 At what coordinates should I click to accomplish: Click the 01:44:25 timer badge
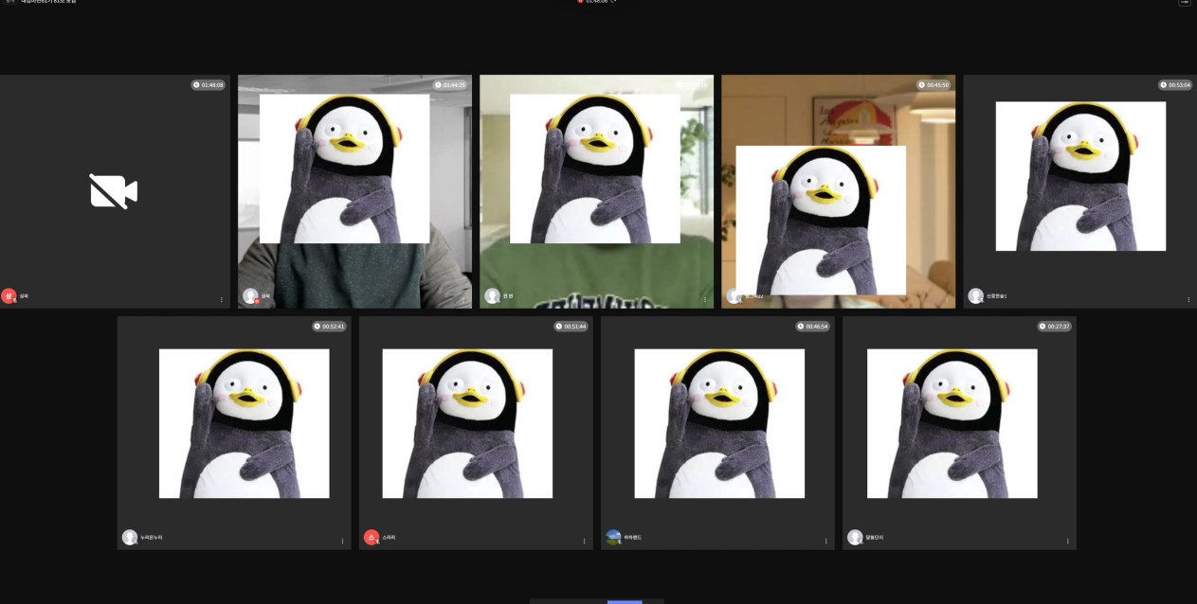[x=450, y=84]
